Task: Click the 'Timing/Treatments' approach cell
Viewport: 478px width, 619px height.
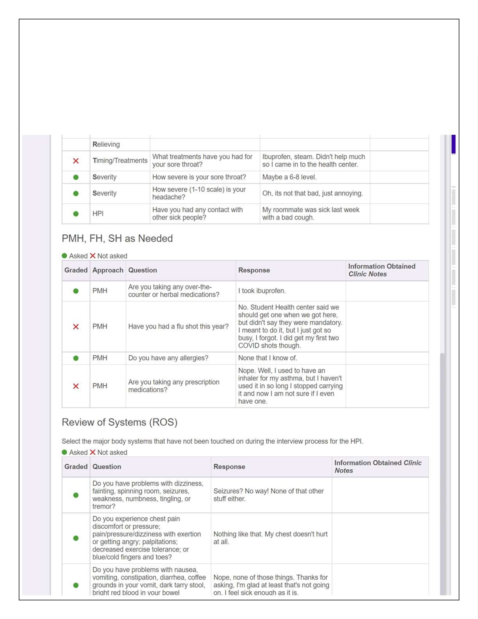Action: pyautogui.click(x=120, y=161)
